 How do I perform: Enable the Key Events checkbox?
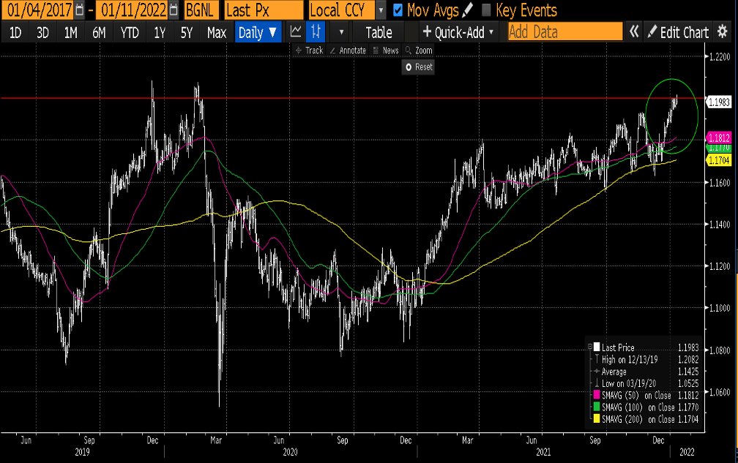(x=486, y=10)
